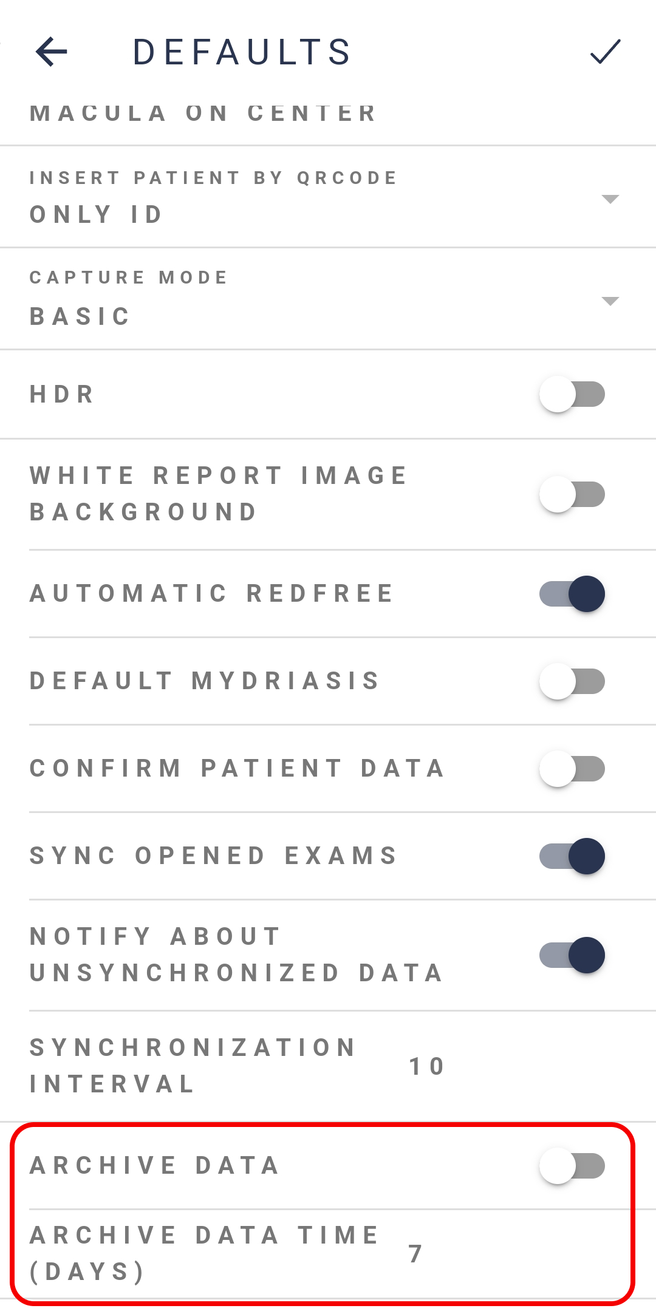Tap the Archive Data label
Image resolution: width=656 pixels, height=1314 pixels.
[154, 1166]
